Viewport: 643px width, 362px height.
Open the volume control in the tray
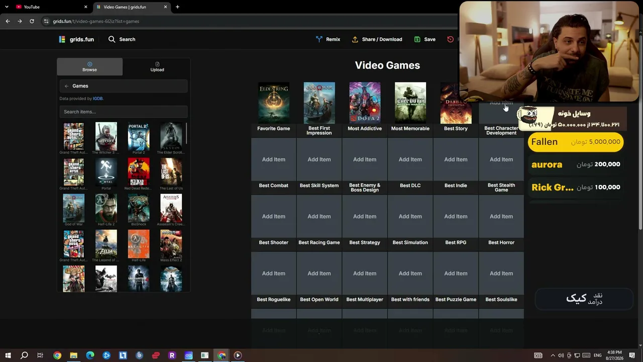[x=561, y=355]
